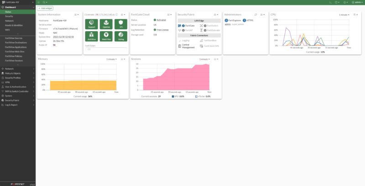Toggle the SPU legend box in Sessions

coord(173,96)
